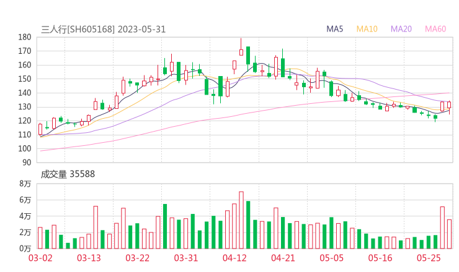The width and height of the screenshot is (459, 272).
Task: Click the 03-13 date axis label
Action: pyautogui.click(x=89, y=258)
